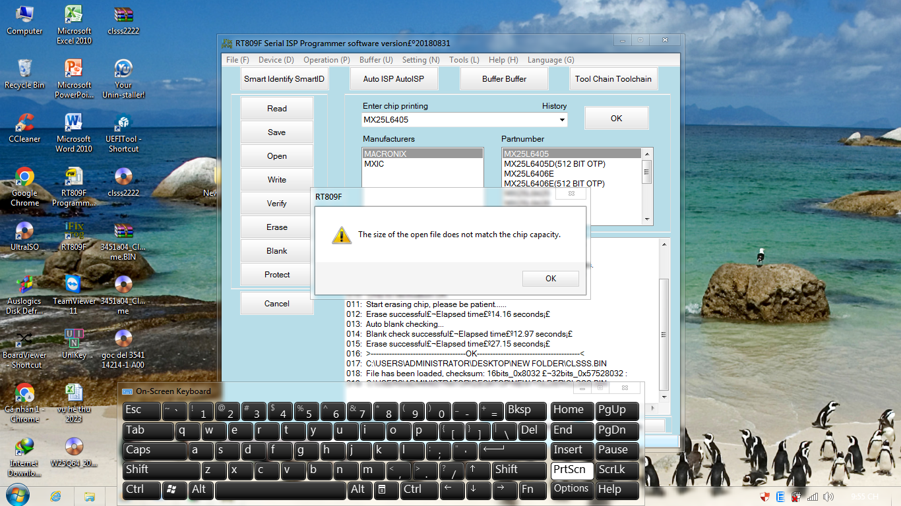Click the Windows Start button
Image resolution: width=901 pixels, height=506 pixels.
click(x=16, y=494)
